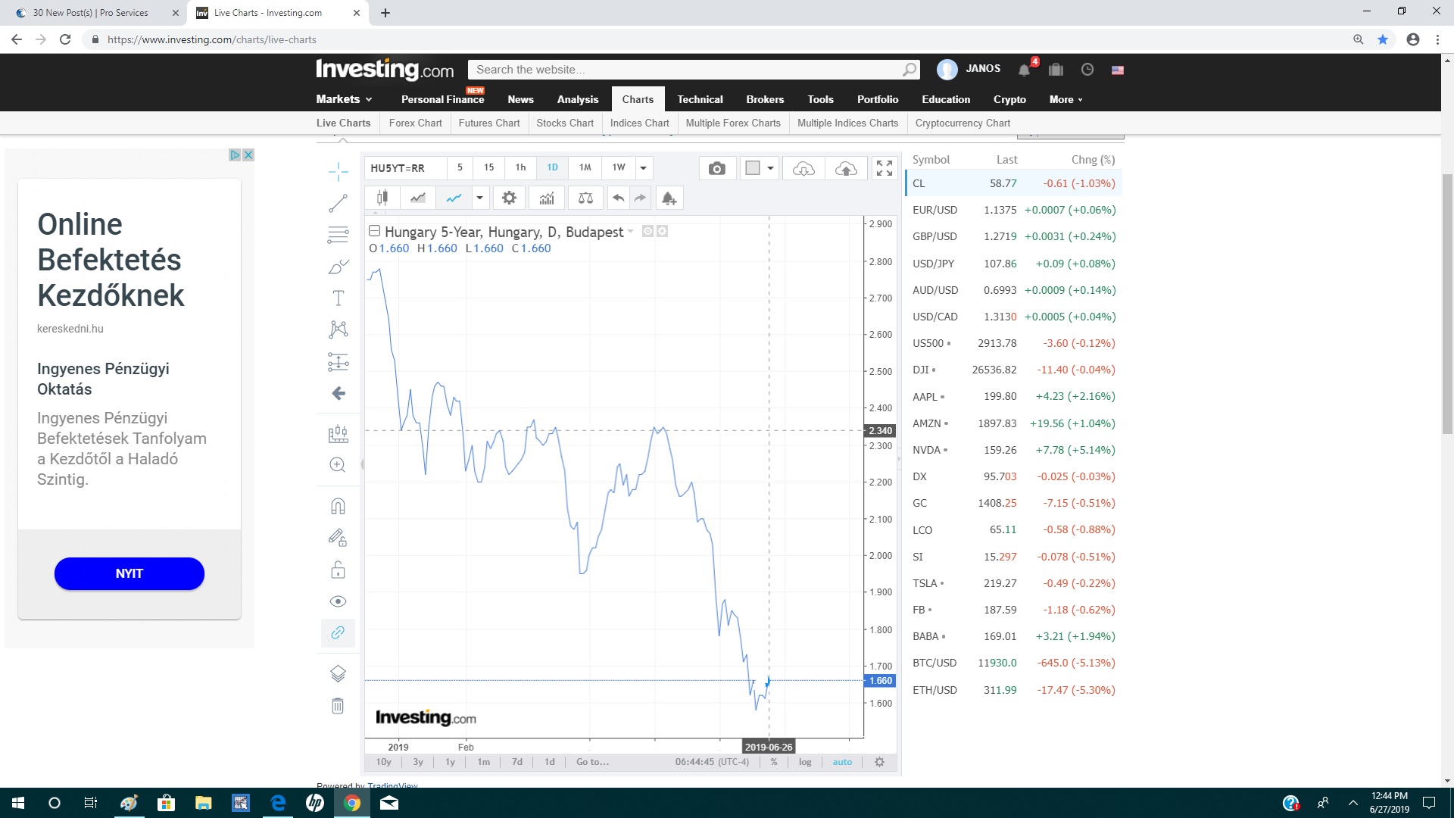
Task: Activate the zoom-in tool
Action: [x=339, y=465]
